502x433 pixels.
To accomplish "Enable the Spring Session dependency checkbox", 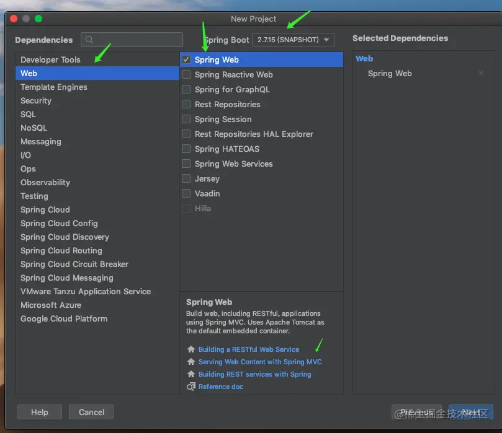I will point(186,119).
